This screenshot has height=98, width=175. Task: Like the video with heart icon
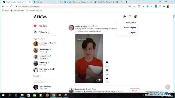pyautogui.click(x=107, y=62)
